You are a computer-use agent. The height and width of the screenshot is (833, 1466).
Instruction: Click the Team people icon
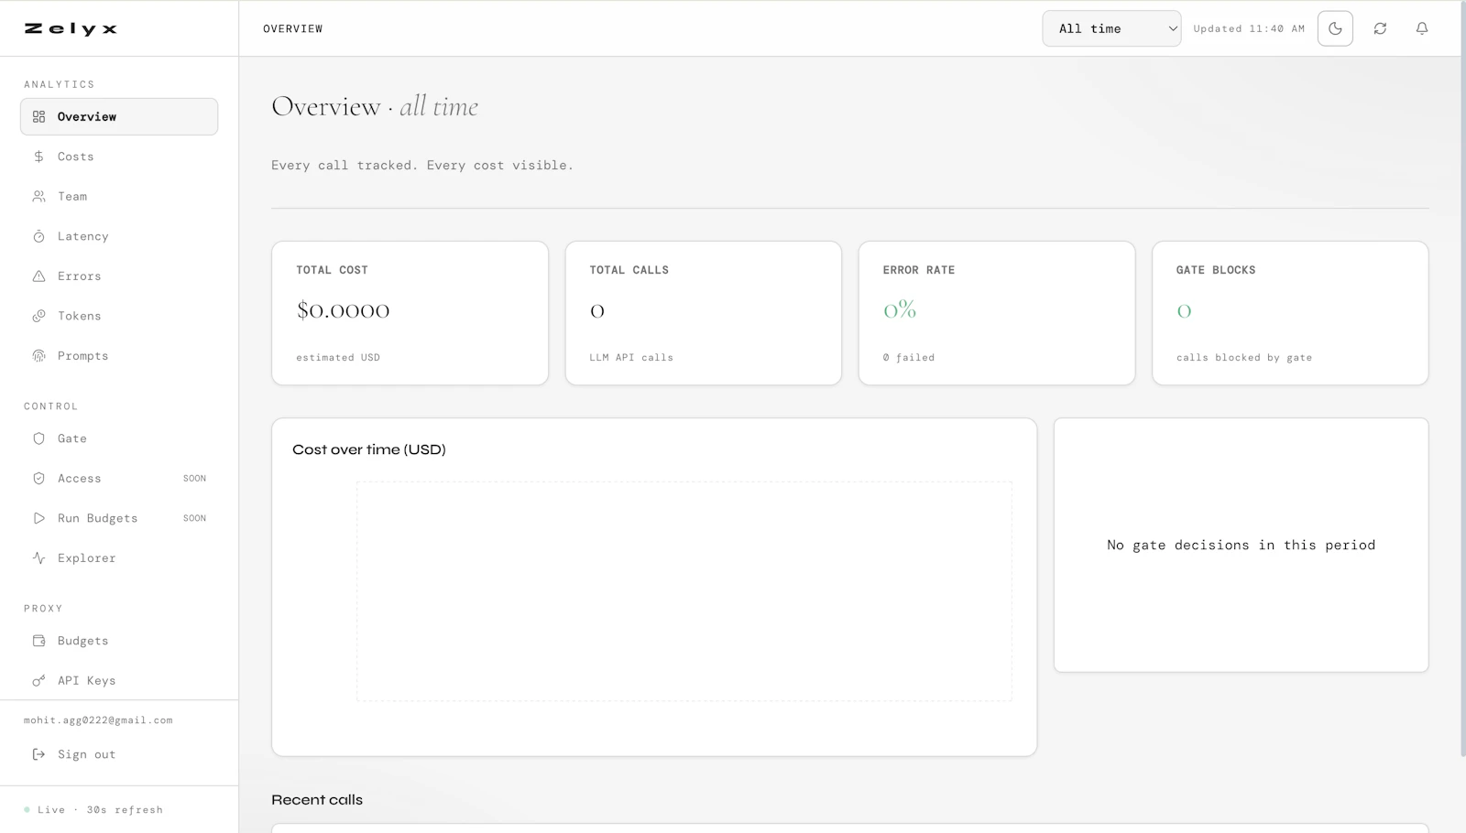pos(38,197)
